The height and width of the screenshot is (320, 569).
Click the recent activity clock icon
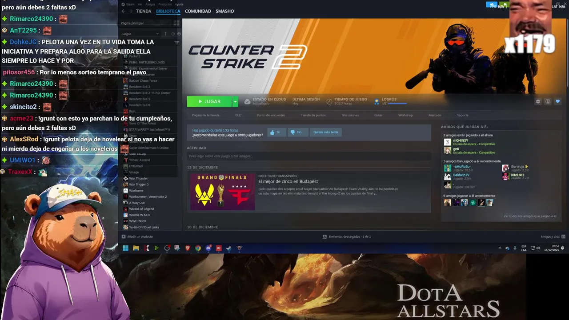coord(173,34)
